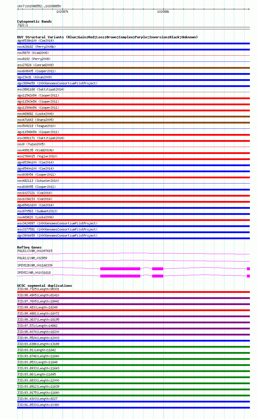Open variant nsv608054 (Cooper2011) label
The width and height of the screenshot is (258, 419).
[x=37, y=175]
